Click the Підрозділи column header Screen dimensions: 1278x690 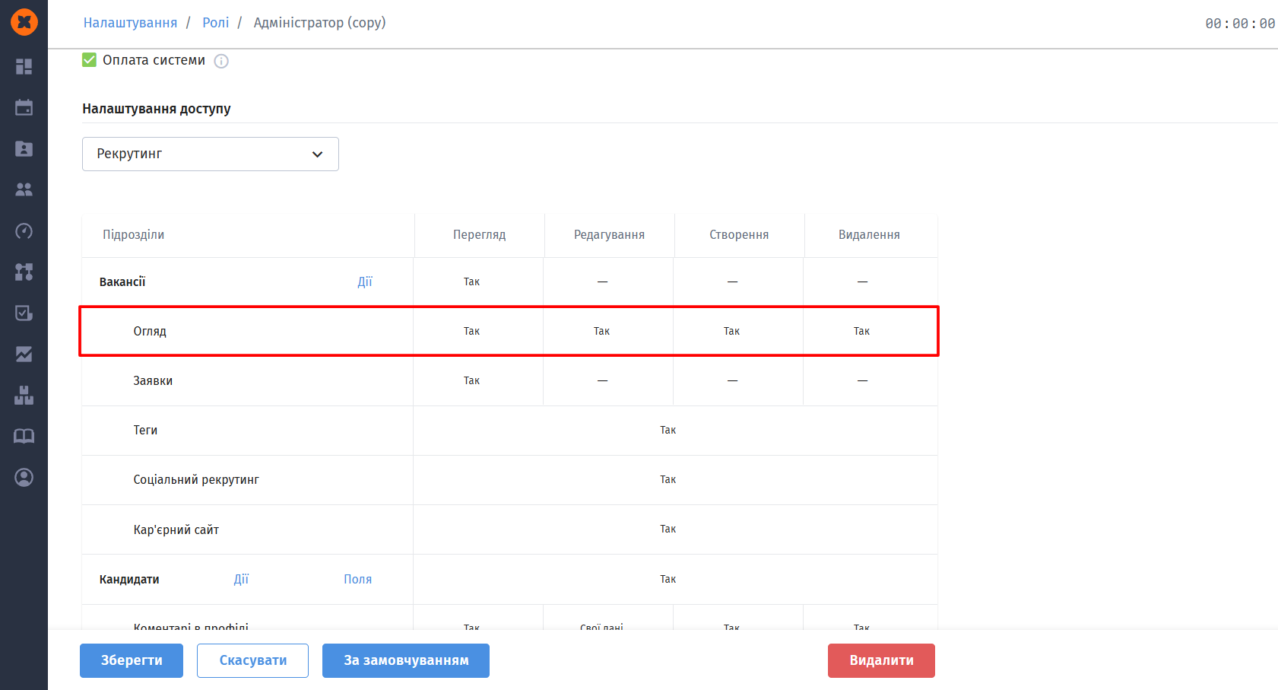(134, 234)
